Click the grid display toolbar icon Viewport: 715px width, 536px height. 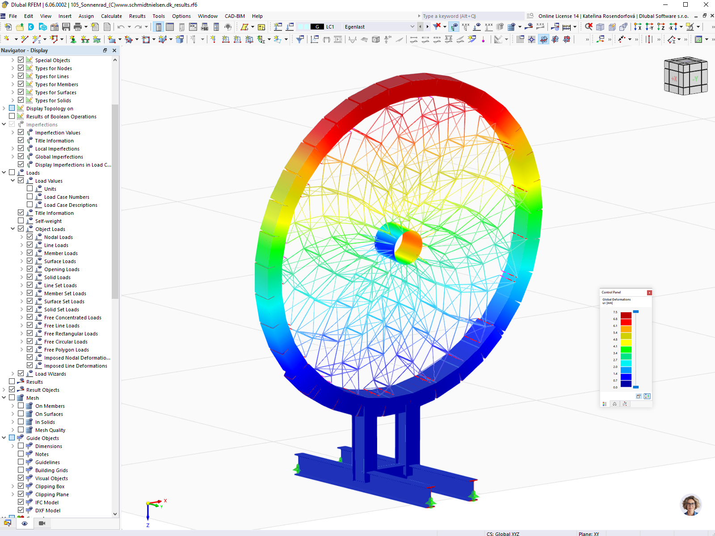520,39
